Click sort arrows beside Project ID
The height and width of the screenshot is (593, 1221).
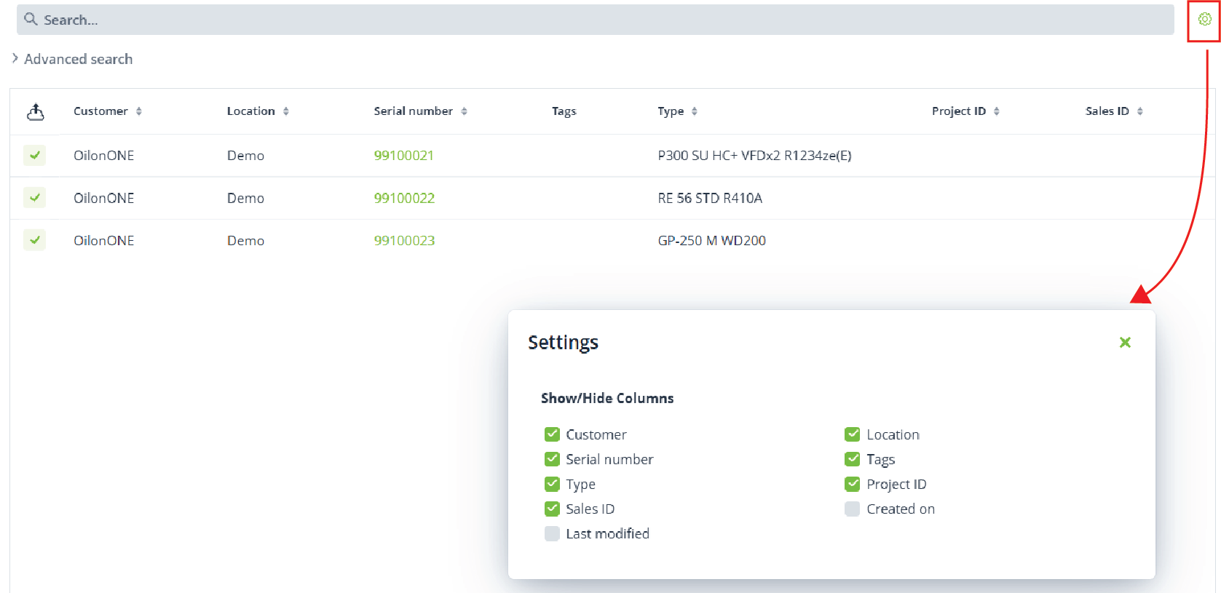pyautogui.click(x=997, y=111)
